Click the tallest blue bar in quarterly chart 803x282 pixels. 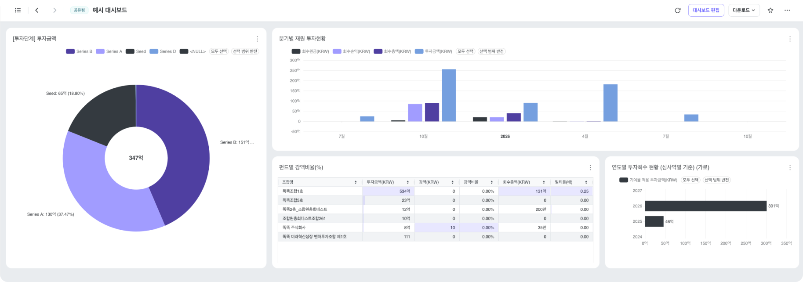coord(449,95)
